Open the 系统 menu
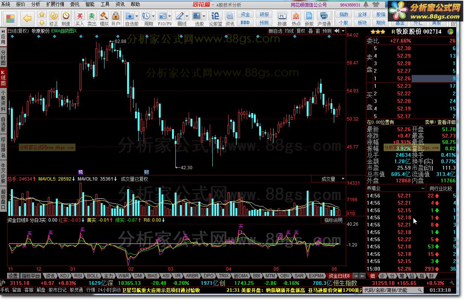The image size is (464, 300). [x=6, y=4]
